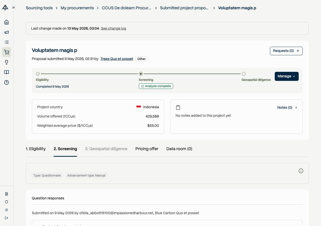Viewport: 321px width, 226px height.
Task: Click the No notes added message
Action: 203,116
